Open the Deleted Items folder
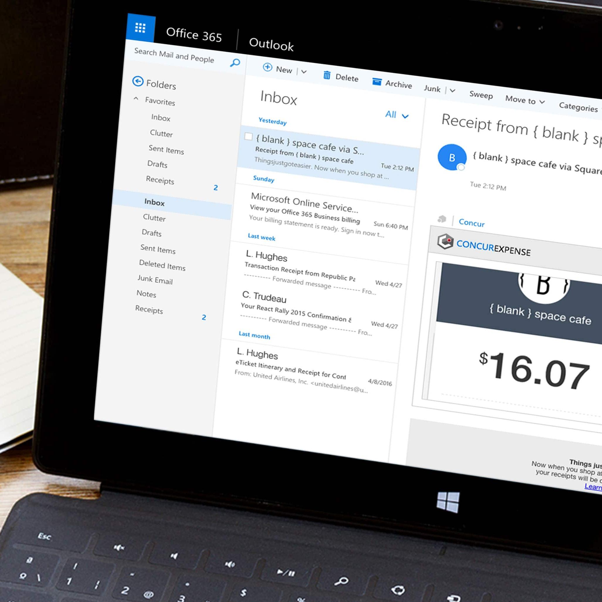The image size is (602, 602). pyautogui.click(x=162, y=266)
